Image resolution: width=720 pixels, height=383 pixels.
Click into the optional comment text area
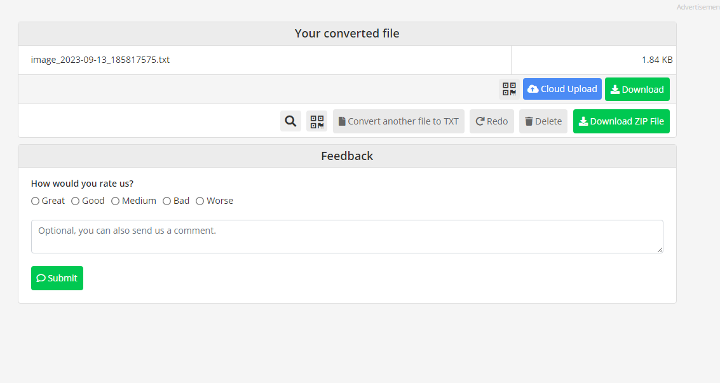[x=347, y=236]
